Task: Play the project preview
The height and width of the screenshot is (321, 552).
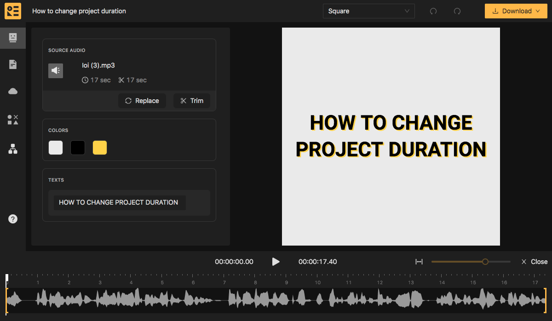Action: pos(276,262)
